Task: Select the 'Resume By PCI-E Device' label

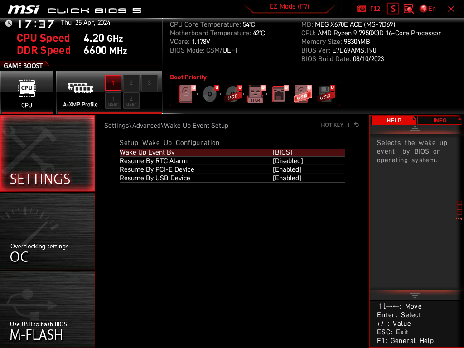Action: point(157,169)
